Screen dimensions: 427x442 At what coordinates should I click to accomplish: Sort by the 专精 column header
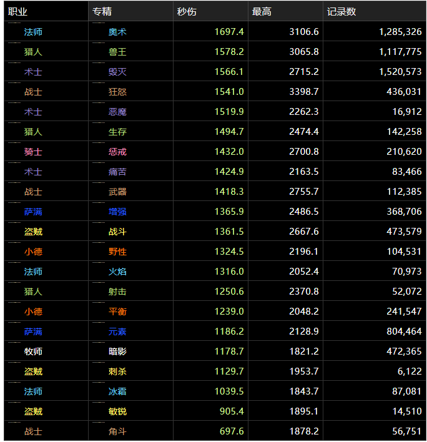[x=130, y=11]
